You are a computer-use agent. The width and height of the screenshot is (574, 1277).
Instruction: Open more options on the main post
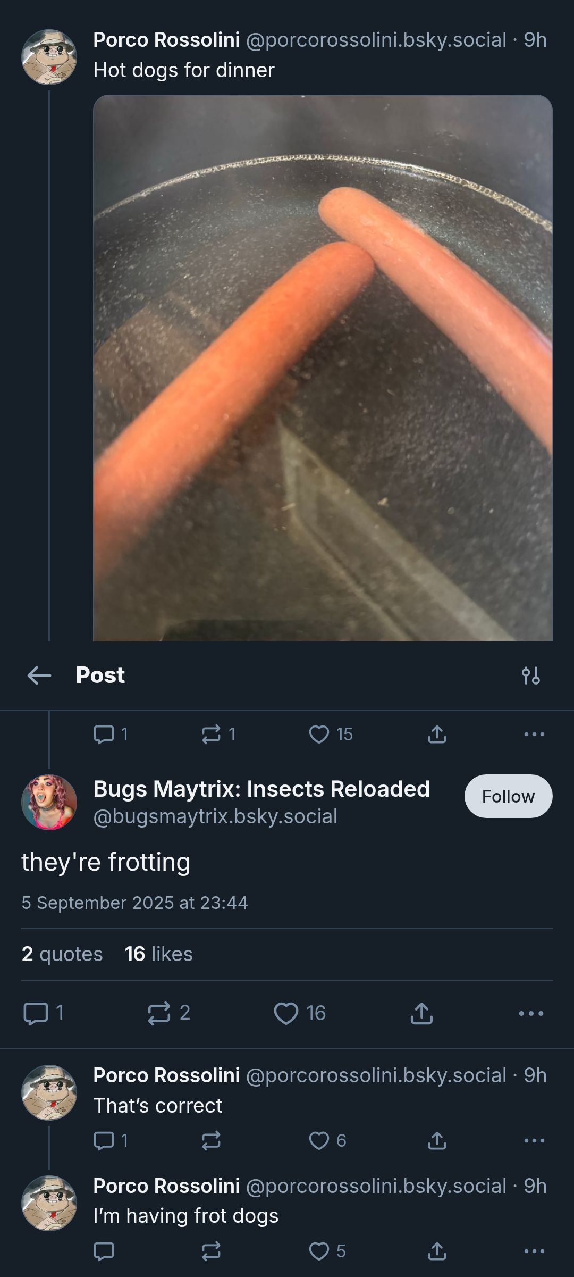point(531,1013)
